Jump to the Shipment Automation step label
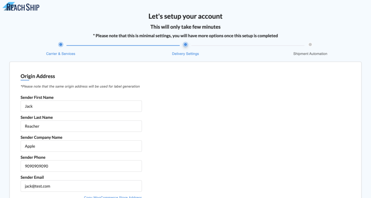 (x=310, y=53)
